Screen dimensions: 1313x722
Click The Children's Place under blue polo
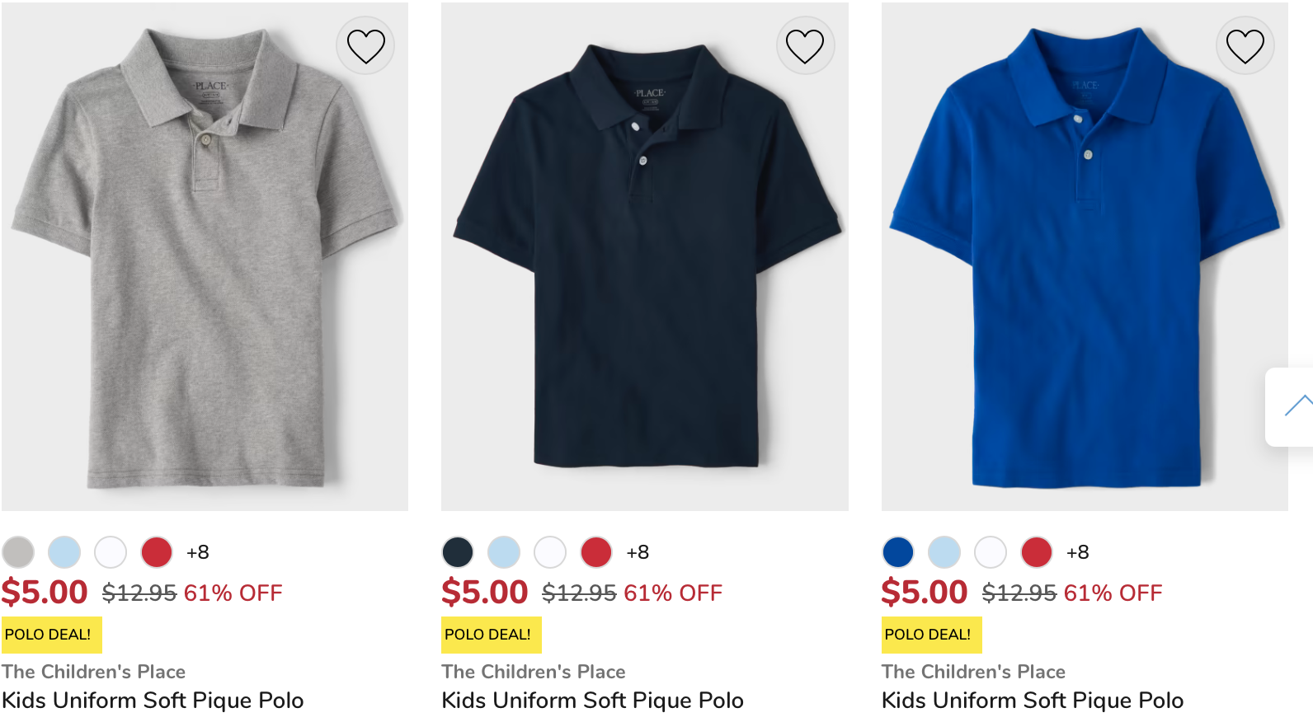973,672
